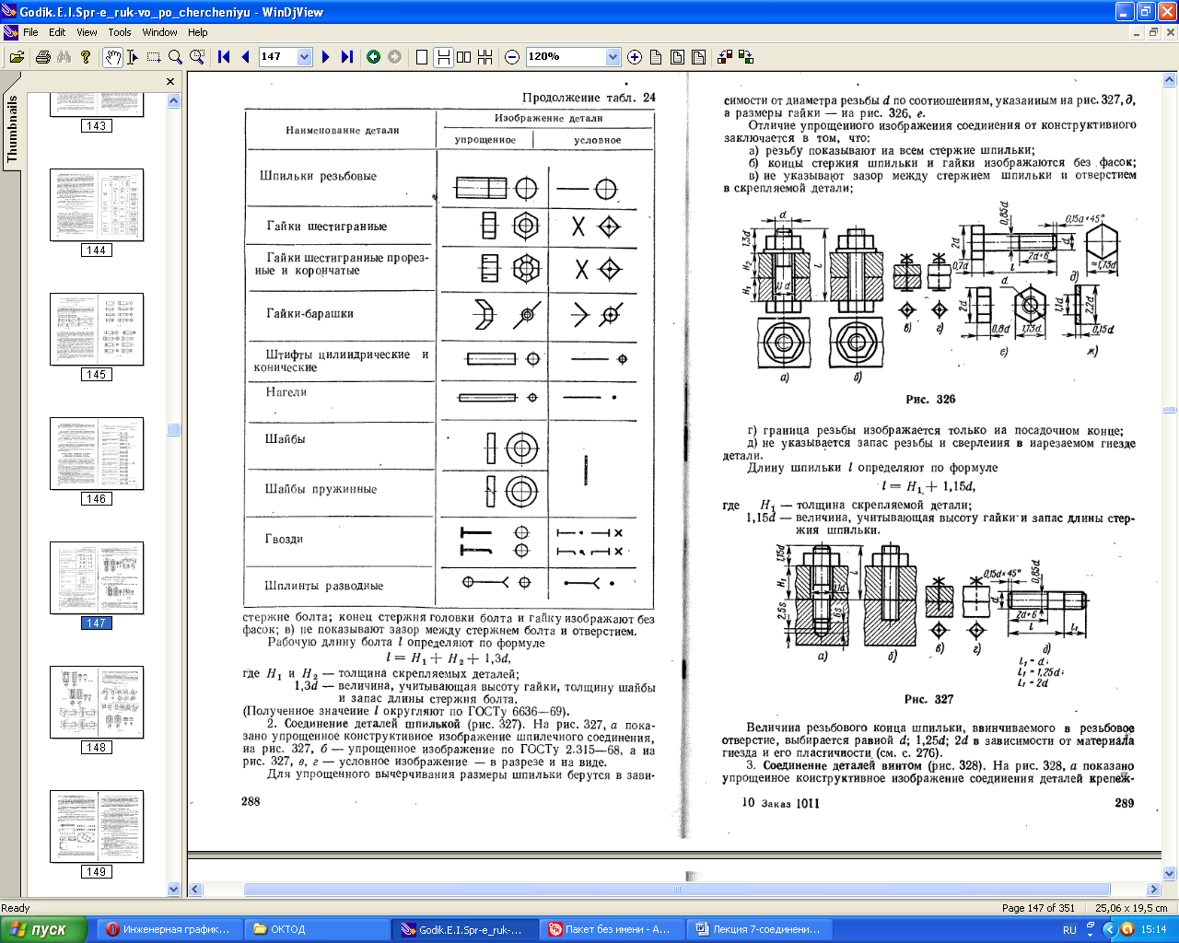Click the Open file toolbar icon
Viewport: 1179px width, 943px height.
(17, 57)
